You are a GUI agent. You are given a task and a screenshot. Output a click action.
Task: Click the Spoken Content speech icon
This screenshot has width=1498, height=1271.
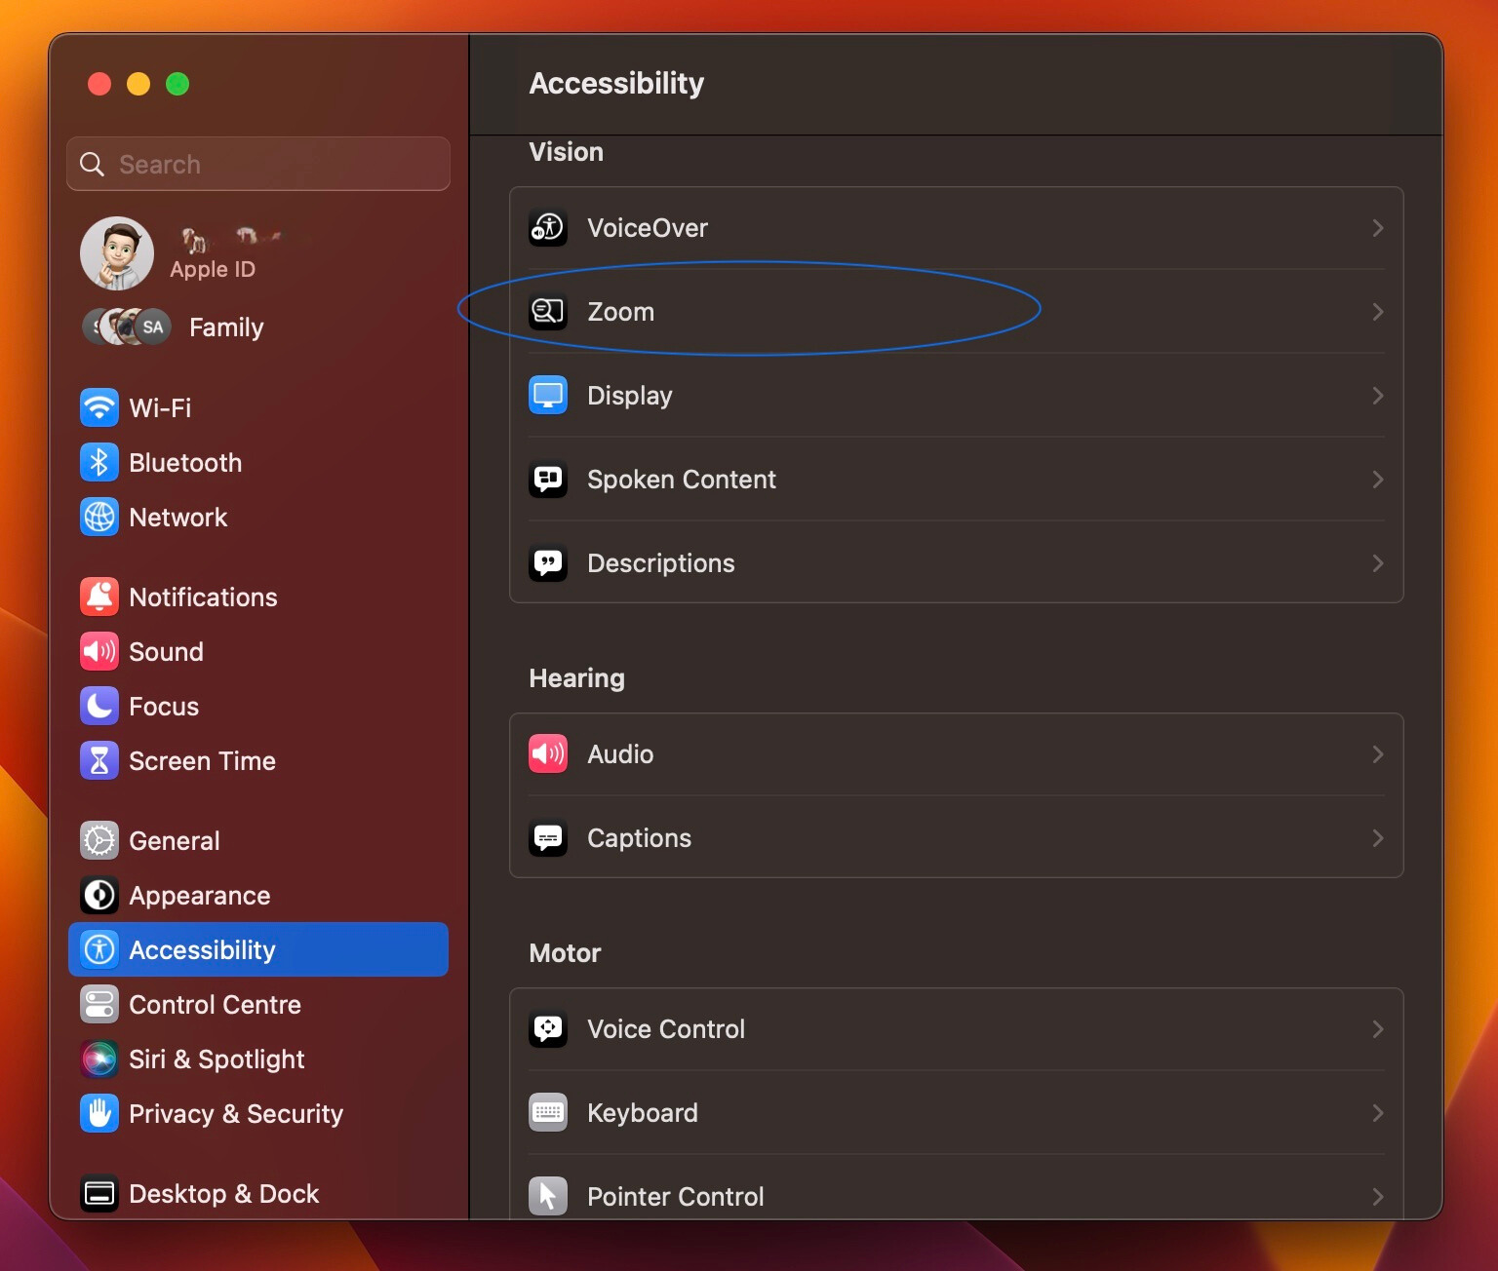point(548,480)
